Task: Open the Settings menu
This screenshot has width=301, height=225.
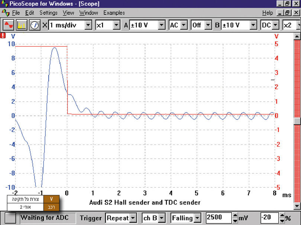Action: click(x=48, y=13)
